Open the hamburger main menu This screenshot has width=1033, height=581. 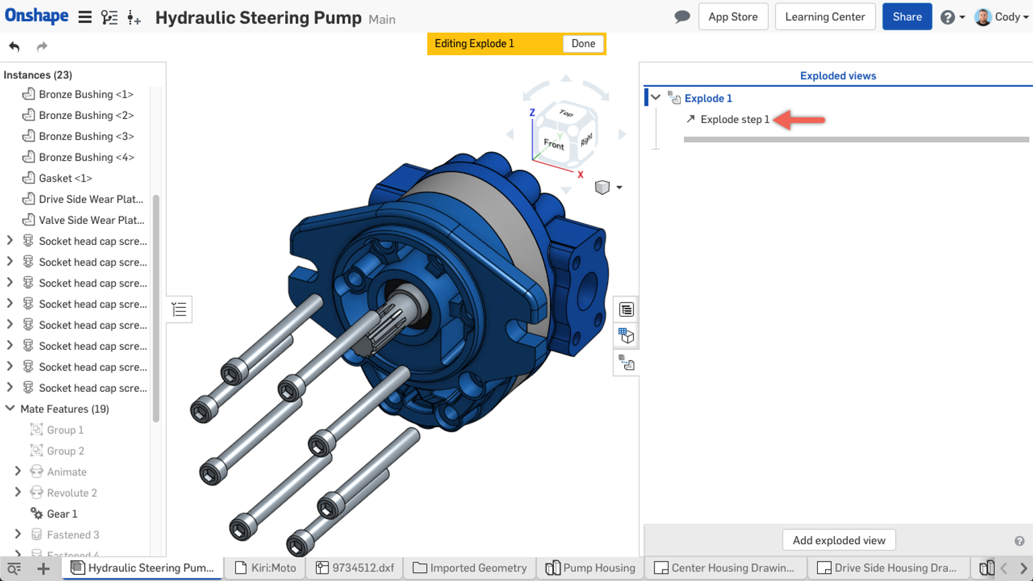point(85,17)
